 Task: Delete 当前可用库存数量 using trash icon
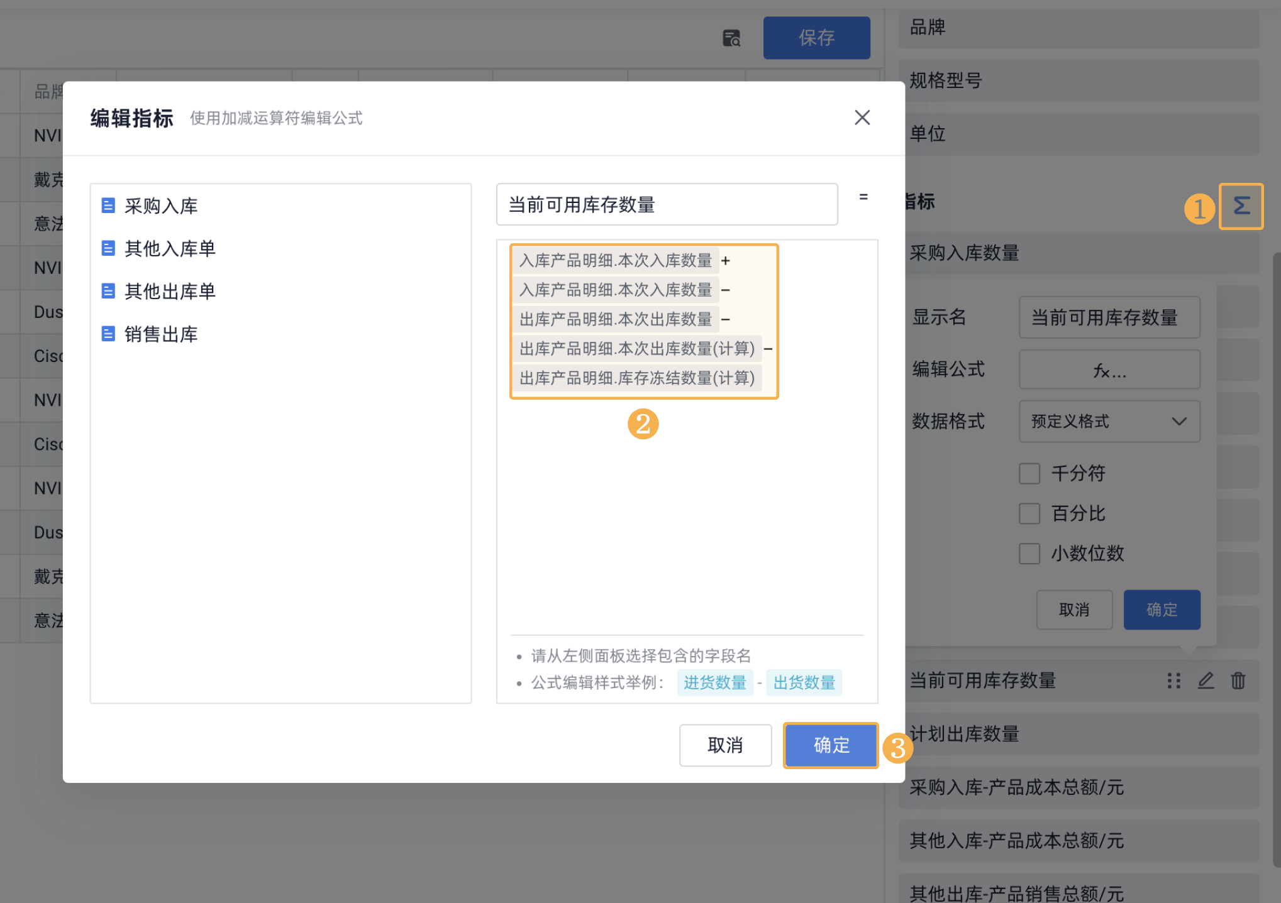coord(1238,681)
